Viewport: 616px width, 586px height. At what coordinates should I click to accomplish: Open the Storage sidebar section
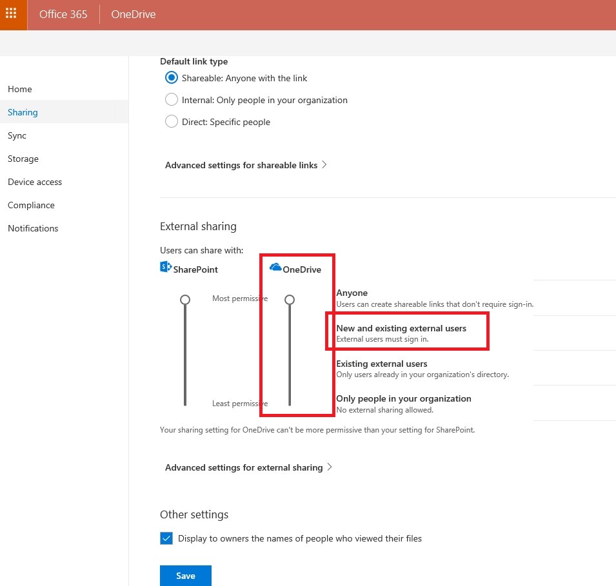point(23,159)
